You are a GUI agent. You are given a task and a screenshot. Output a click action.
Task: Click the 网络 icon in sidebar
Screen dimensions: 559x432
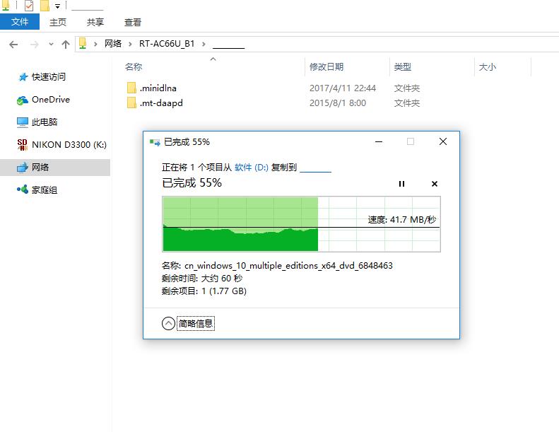click(x=23, y=168)
